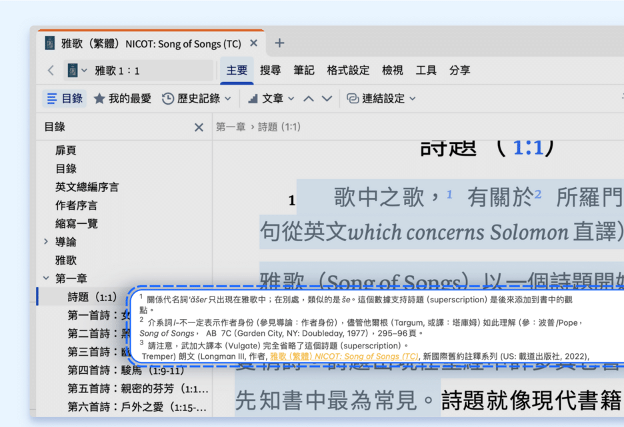Close the 目錄 sidebar panel

tap(199, 127)
